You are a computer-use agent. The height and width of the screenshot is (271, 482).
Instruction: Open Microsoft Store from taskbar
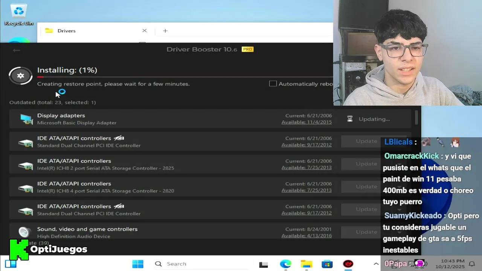pos(327,264)
